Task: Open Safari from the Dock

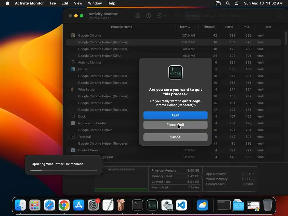Action: (x=49, y=205)
